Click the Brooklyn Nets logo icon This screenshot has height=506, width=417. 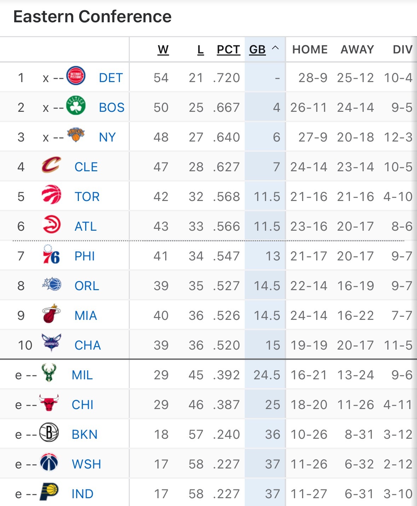point(48,432)
